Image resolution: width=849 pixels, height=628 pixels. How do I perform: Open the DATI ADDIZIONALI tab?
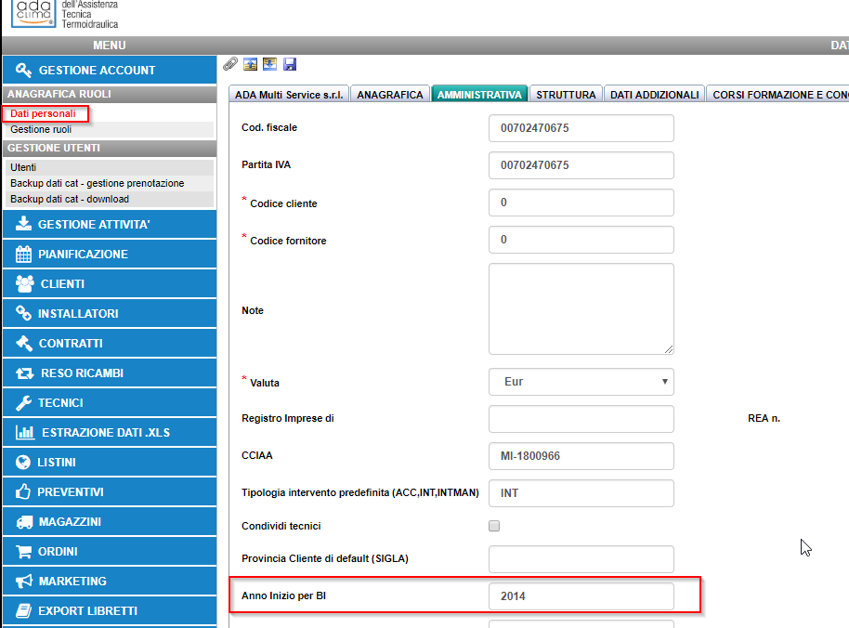coord(654,94)
